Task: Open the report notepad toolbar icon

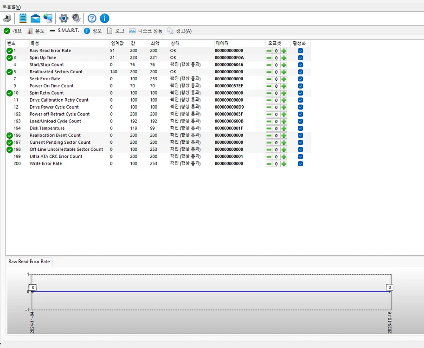Action: [23, 19]
